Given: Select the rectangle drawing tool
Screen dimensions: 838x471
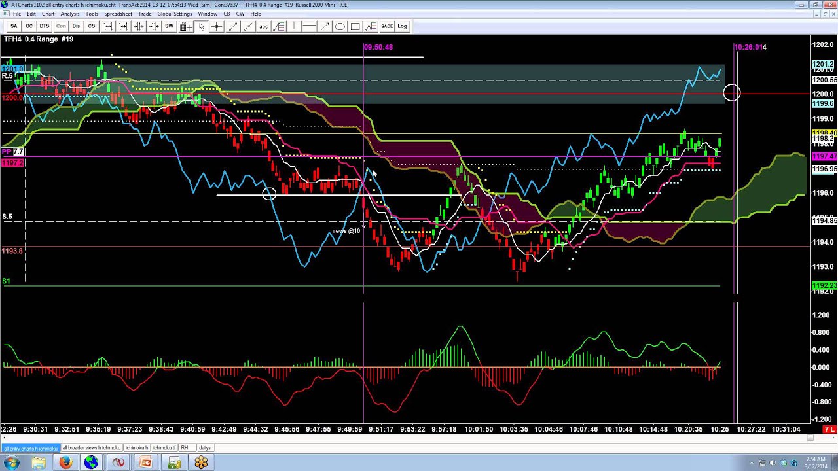Looking at the screenshot, I should click(x=355, y=26).
